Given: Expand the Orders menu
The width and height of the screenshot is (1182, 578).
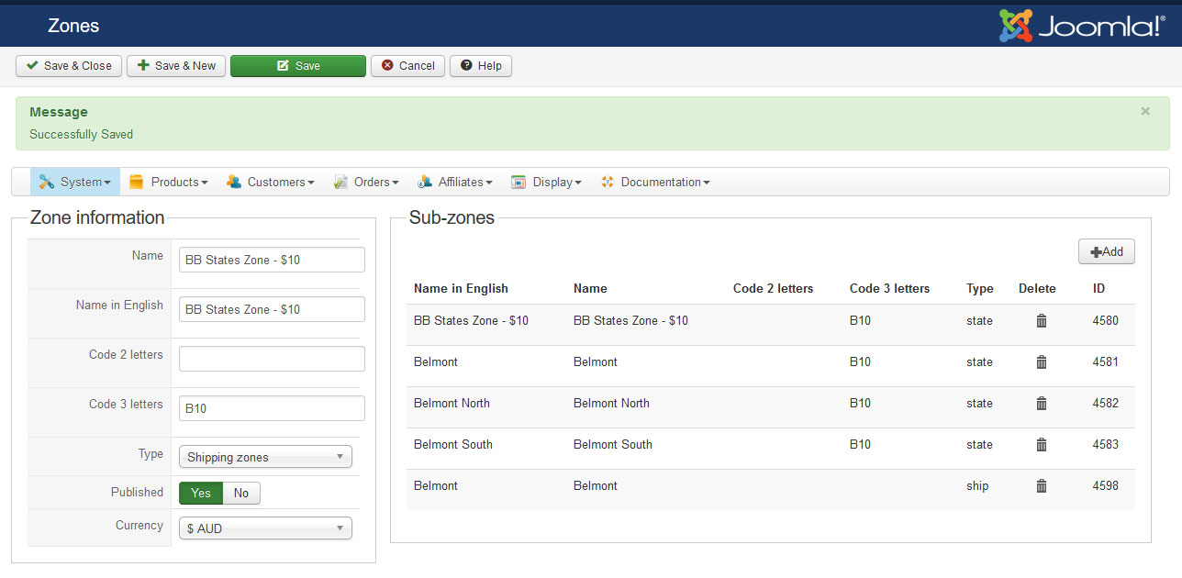Looking at the screenshot, I should tap(366, 182).
